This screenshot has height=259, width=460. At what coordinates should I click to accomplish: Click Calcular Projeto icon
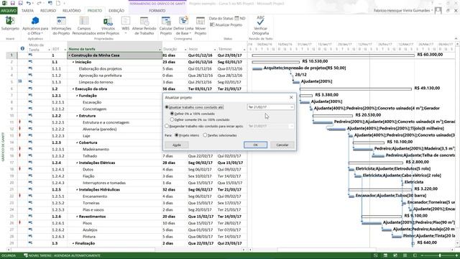coord(166,21)
